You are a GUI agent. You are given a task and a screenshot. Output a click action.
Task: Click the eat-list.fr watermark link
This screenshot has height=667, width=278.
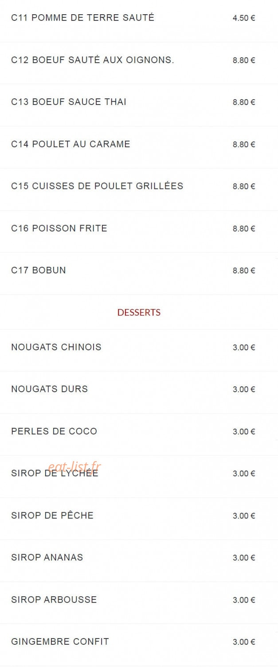[x=74, y=466]
